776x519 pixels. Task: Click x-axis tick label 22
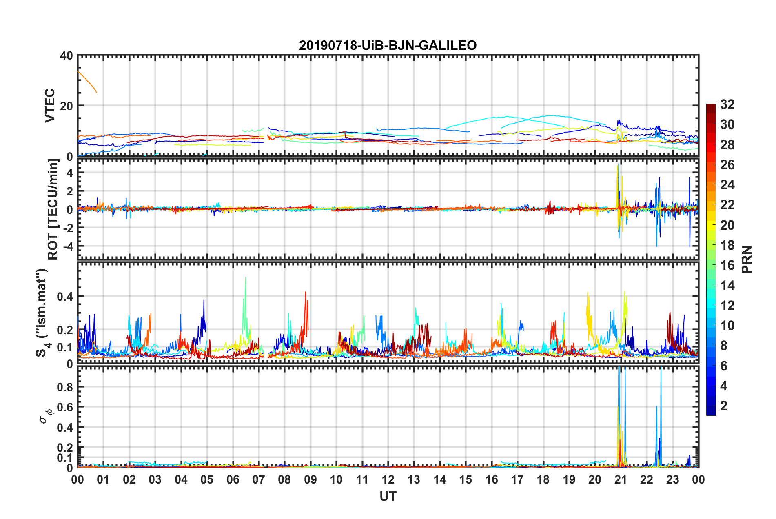pos(647,479)
